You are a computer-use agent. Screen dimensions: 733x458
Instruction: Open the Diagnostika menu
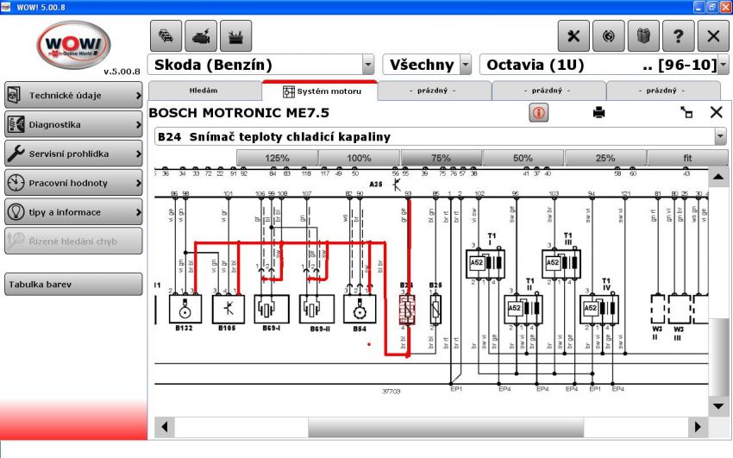(x=73, y=124)
